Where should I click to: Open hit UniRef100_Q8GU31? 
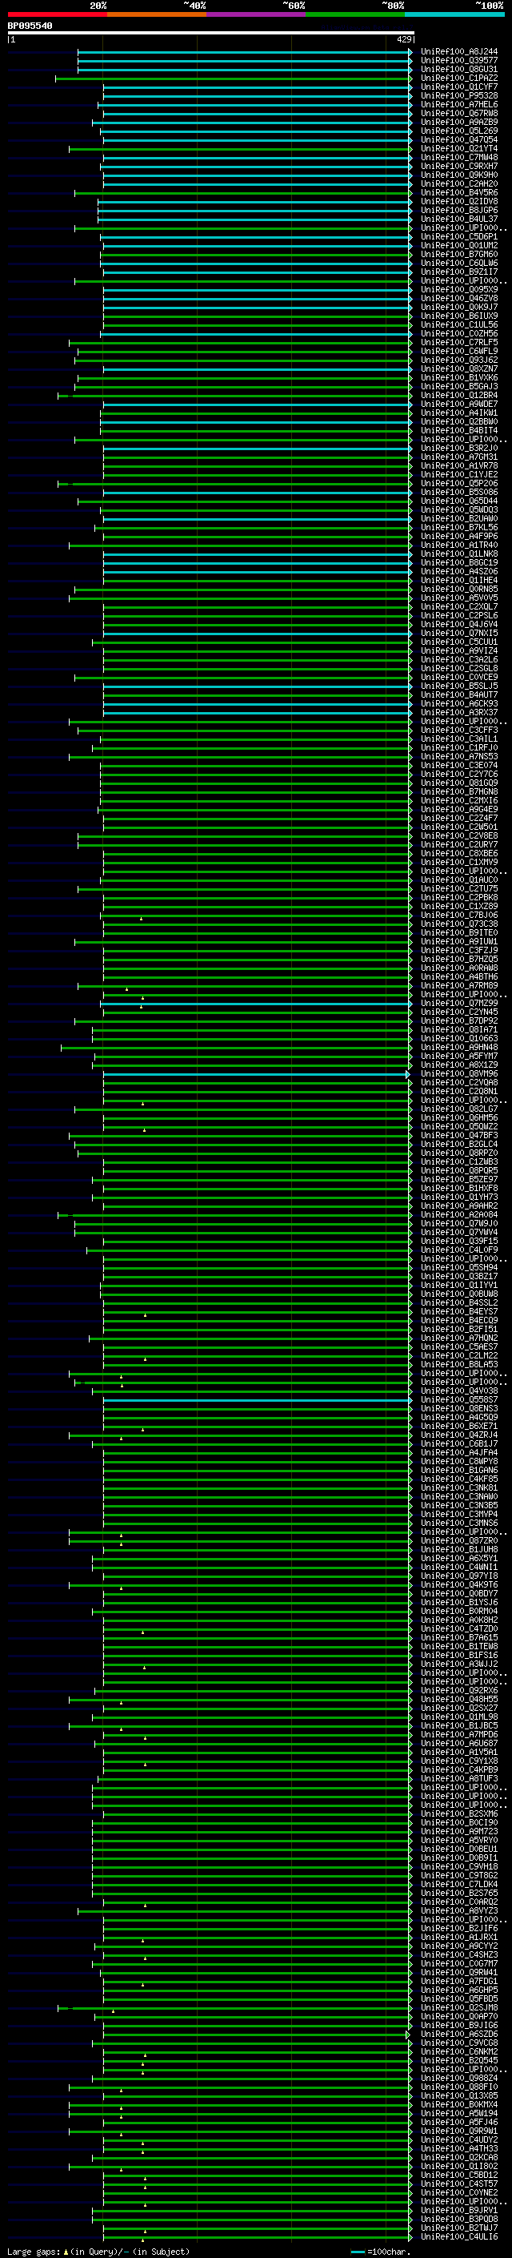pyautogui.click(x=458, y=69)
